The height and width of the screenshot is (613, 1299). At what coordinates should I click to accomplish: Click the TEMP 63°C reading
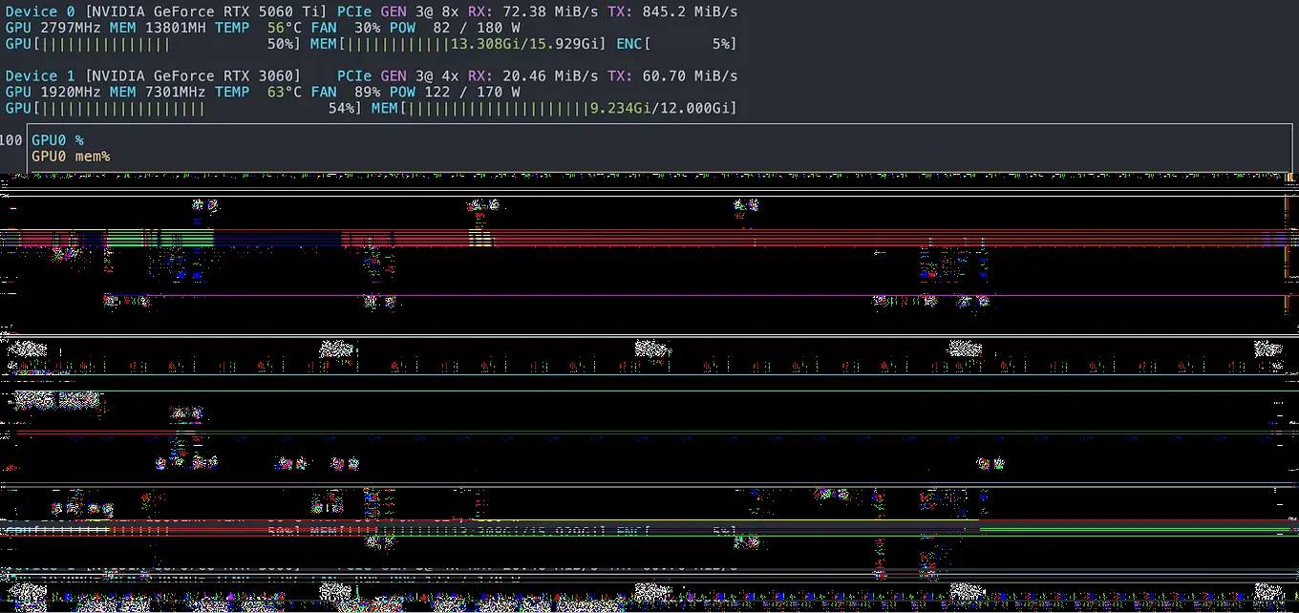click(x=258, y=92)
